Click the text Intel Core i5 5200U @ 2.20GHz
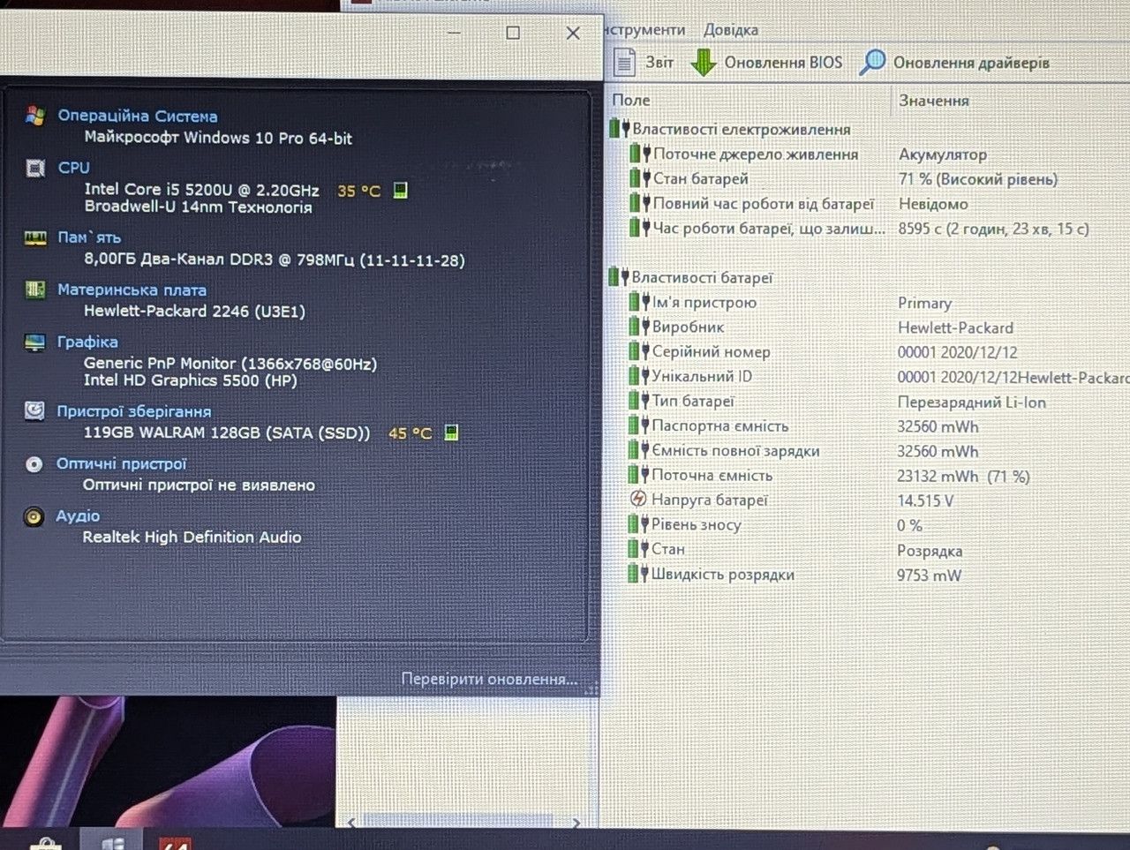Image resolution: width=1130 pixels, height=850 pixels. (202, 189)
